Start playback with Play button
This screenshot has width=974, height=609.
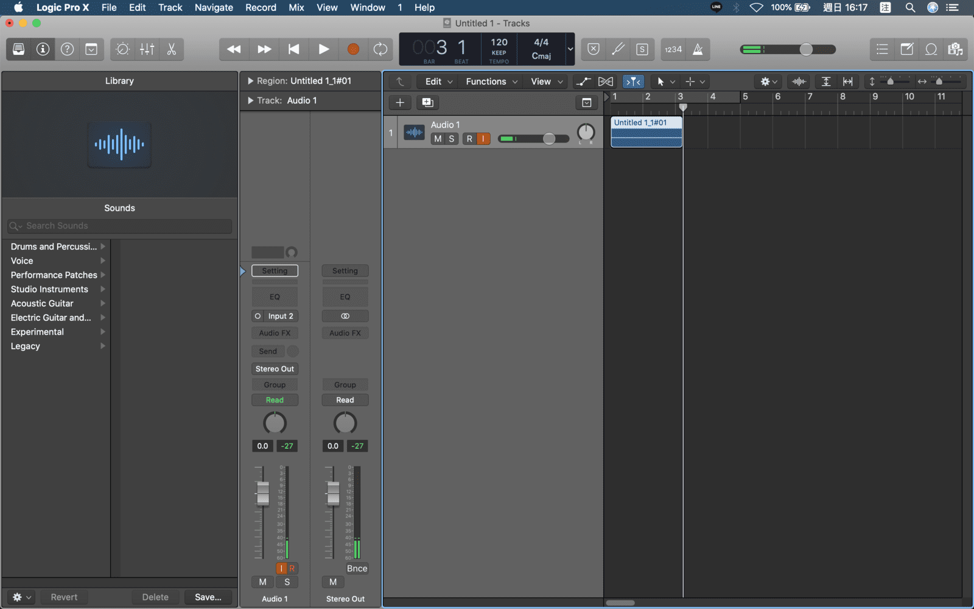click(x=324, y=49)
